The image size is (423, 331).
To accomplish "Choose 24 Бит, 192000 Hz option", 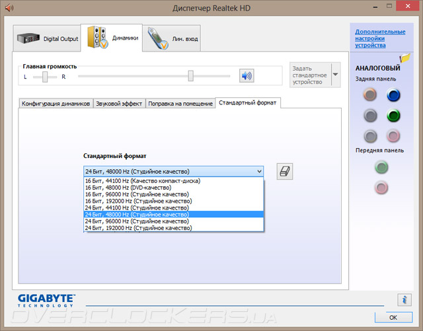I will [x=173, y=228].
